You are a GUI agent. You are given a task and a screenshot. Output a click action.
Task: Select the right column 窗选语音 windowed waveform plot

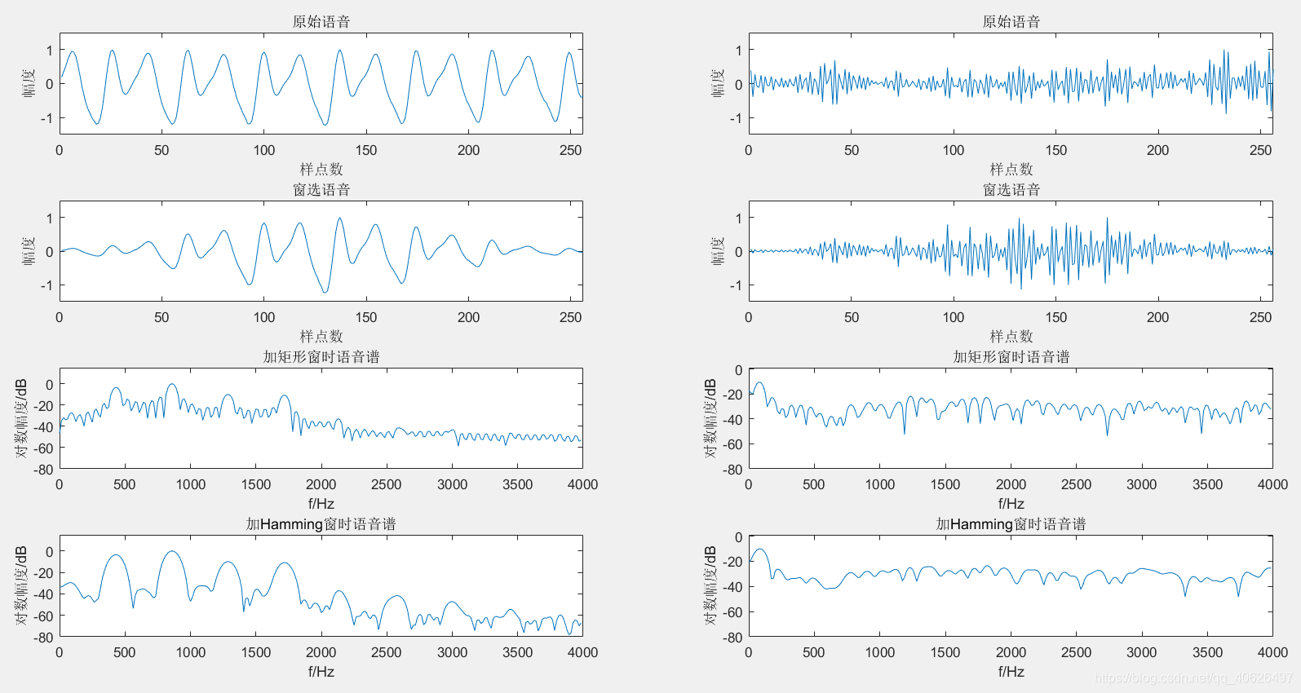1011,251
